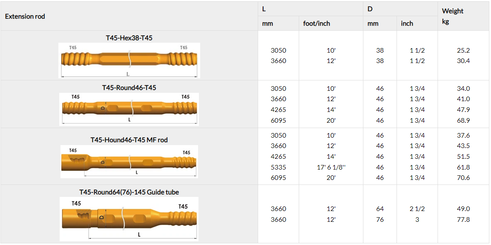The image size is (491, 245).
Task: Click the Weight kg column header
Action: pos(452,16)
